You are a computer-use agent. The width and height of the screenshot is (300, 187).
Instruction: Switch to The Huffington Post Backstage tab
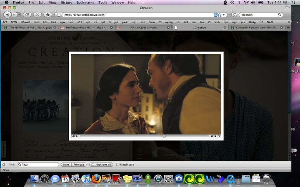click(30, 28)
